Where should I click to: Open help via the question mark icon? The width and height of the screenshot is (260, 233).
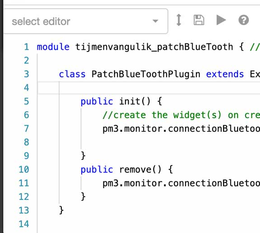[244, 20]
